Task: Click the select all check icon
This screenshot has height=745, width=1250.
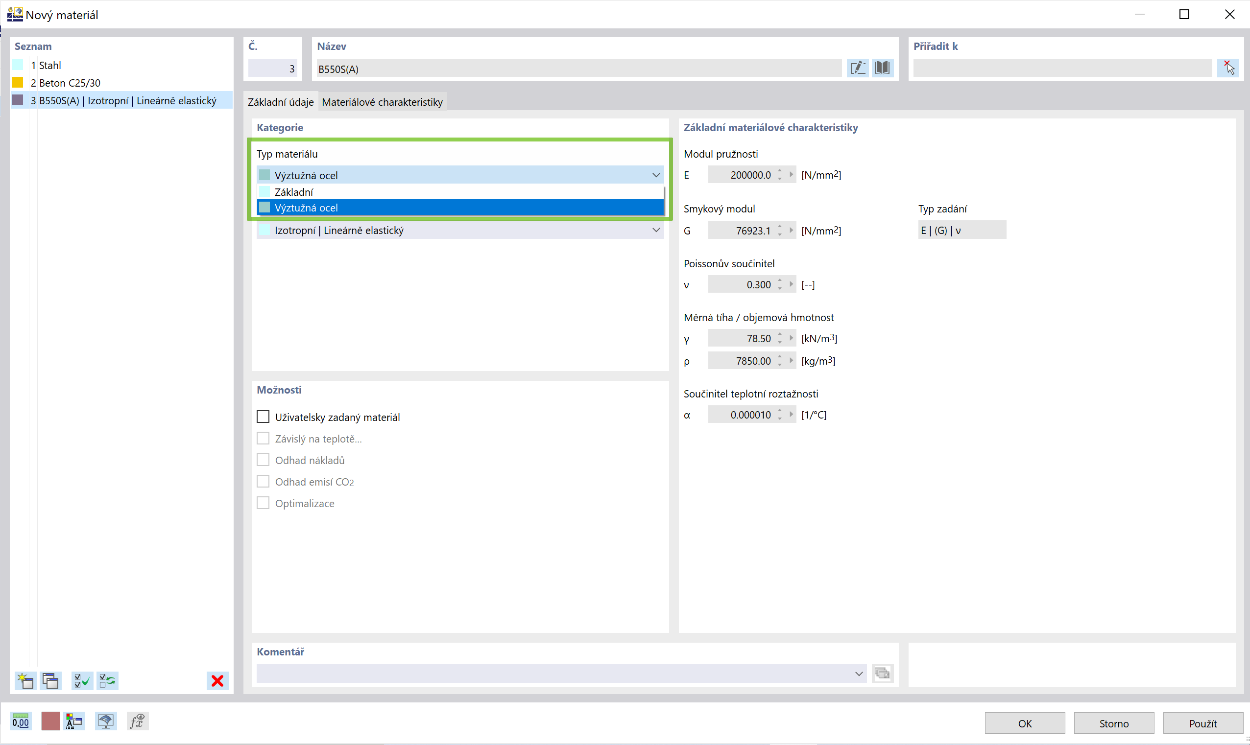Action: pos(81,681)
